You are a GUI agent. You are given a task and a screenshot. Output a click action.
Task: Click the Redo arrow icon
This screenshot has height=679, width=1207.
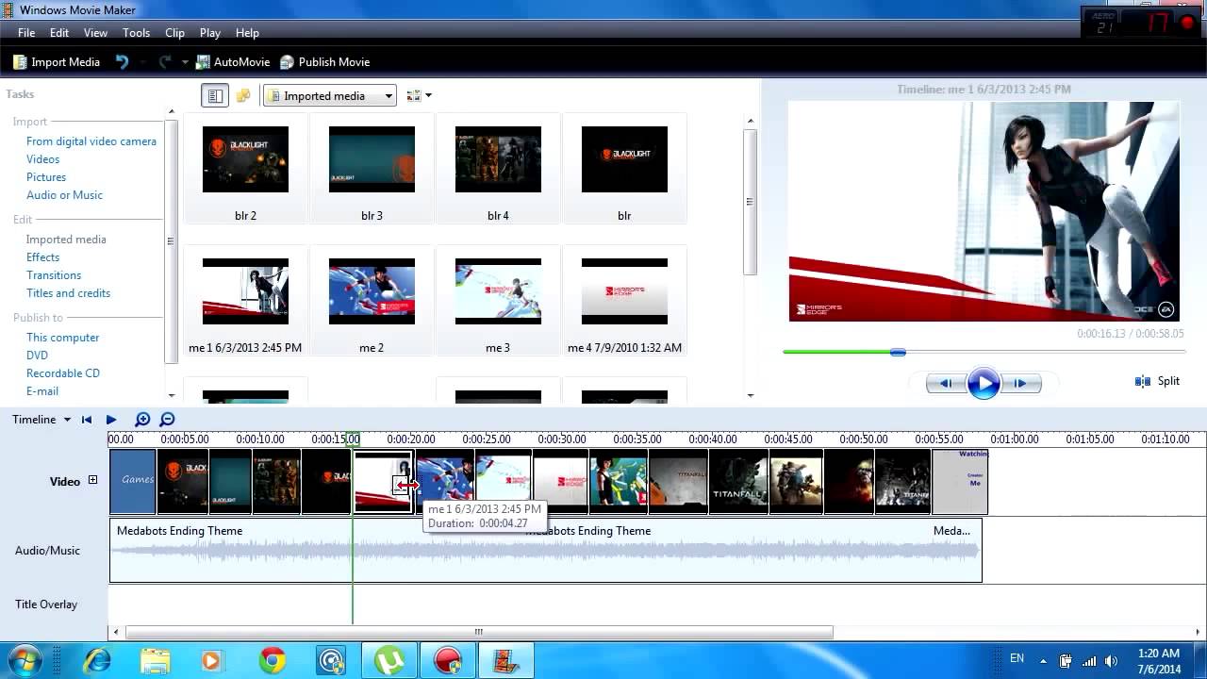(164, 62)
